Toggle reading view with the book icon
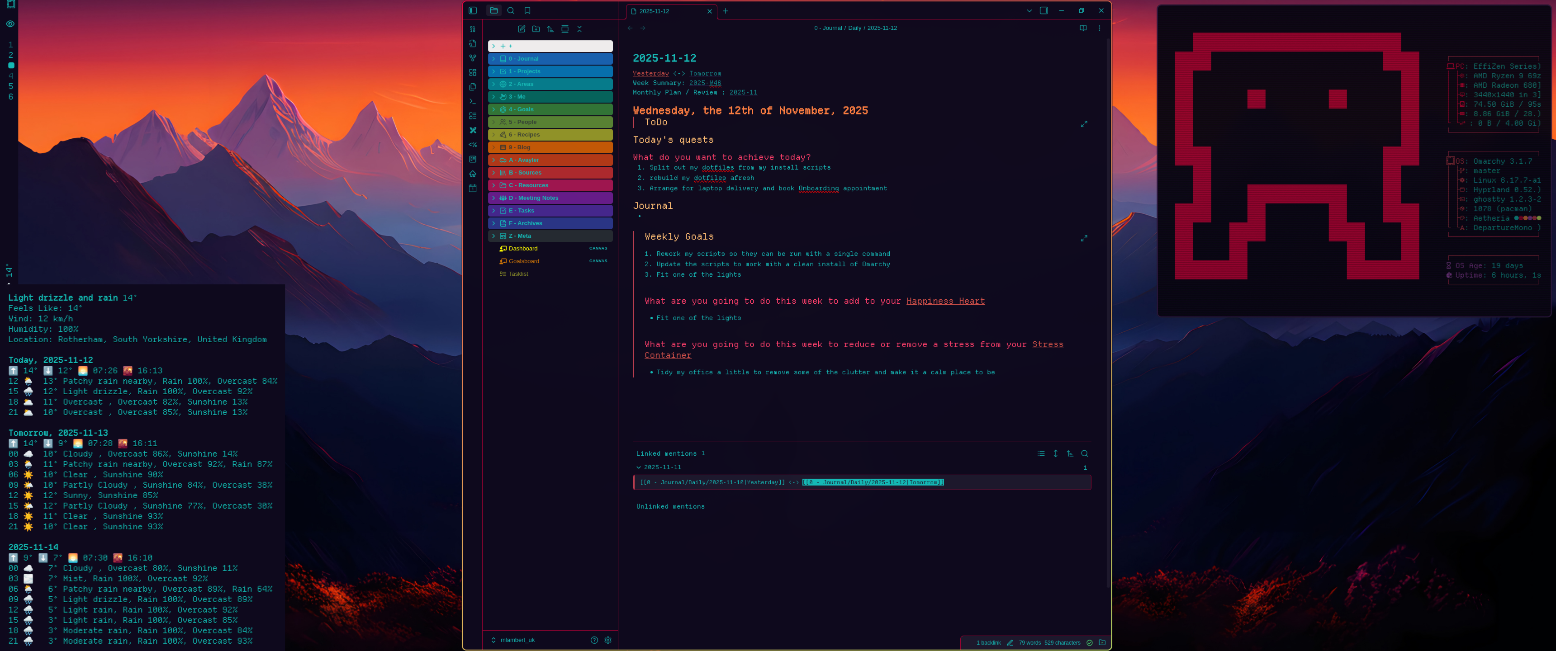 pos(1082,28)
